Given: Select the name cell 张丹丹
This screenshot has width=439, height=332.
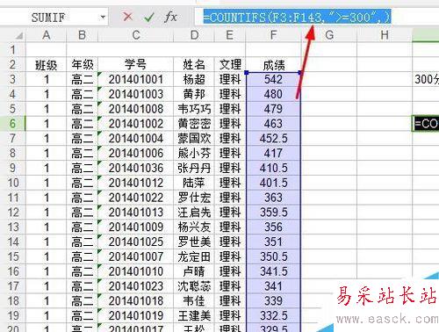Looking at the screenshot, I should [194, 168].
